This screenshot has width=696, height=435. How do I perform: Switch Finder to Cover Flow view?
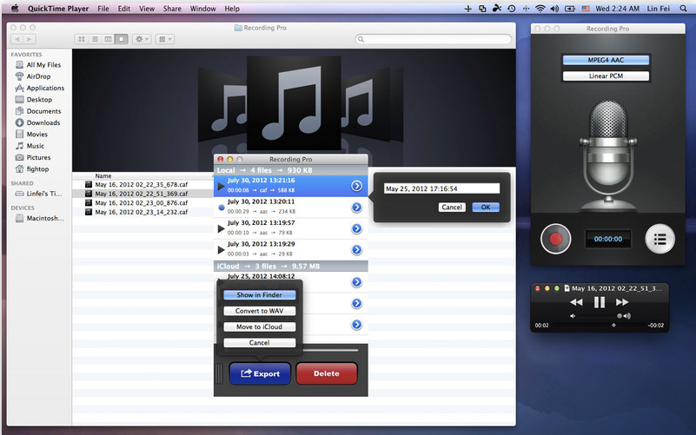(x=121, y=39)
